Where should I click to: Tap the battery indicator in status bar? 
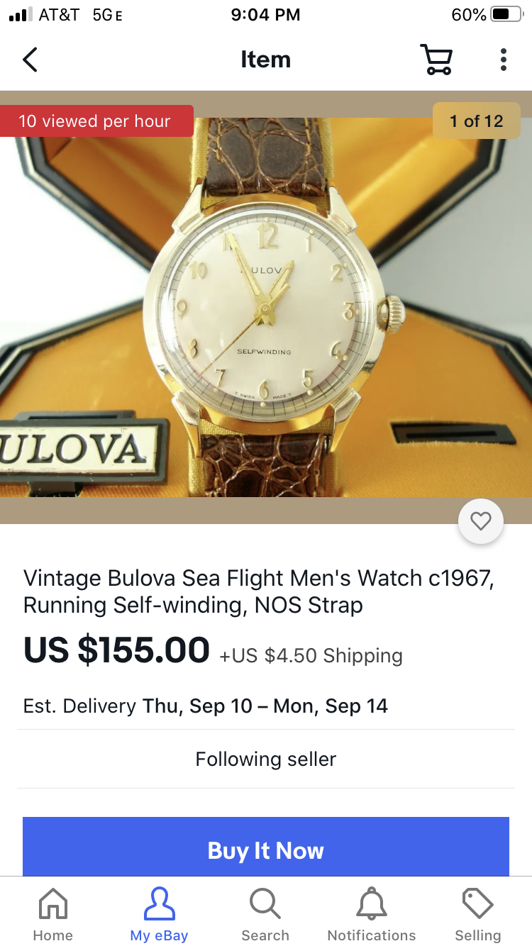coord(506,14)
